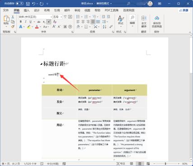Image resolution: width=193 pixels, height=166 pixels.
Task: Expand the Bullets list dropdown
Action: [82, 17]
